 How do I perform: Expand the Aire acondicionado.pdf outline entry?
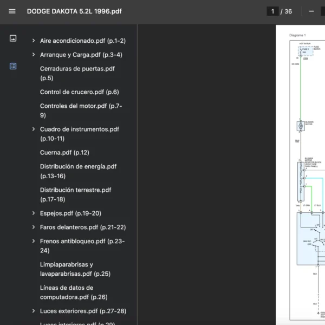(34, 41)
